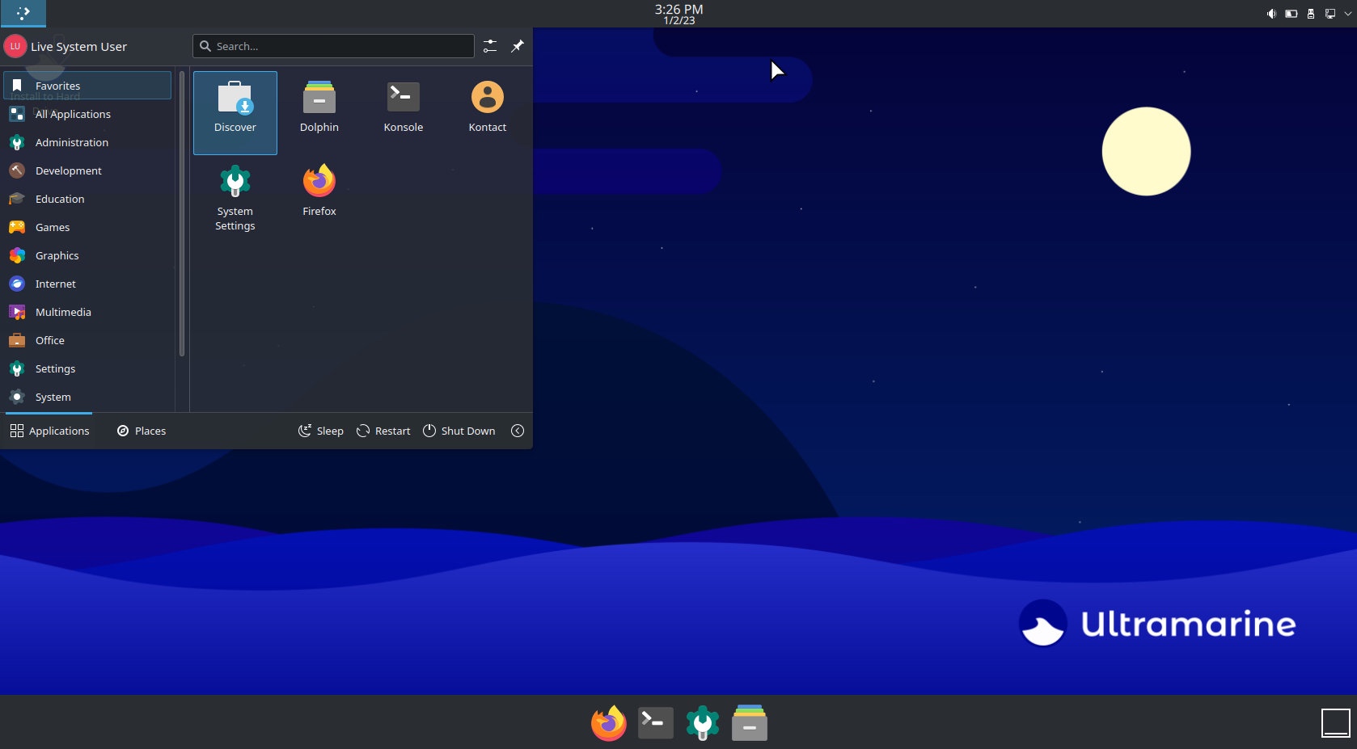Image resolution: width=1357 pixels, height=749 pixels.
Task: Shut Down the system
Action: [x=459, y=431]
